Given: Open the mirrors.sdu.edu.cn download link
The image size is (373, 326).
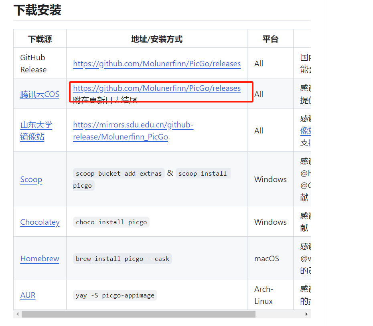Looking at the screenshot, I should point(133,131).
